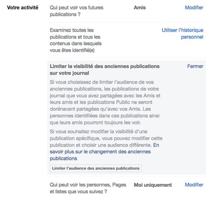This screenshot has width=207, height=197.
Task: Click the text dorénavant partagées qu'avec vos Amis
Action: pyautogui.click(x=95, y=109)
